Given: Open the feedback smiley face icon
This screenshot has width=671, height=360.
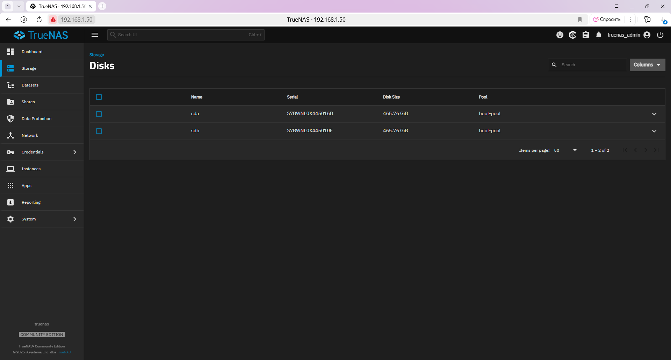Looking at the screenshot, I should (x=560, y=35).
